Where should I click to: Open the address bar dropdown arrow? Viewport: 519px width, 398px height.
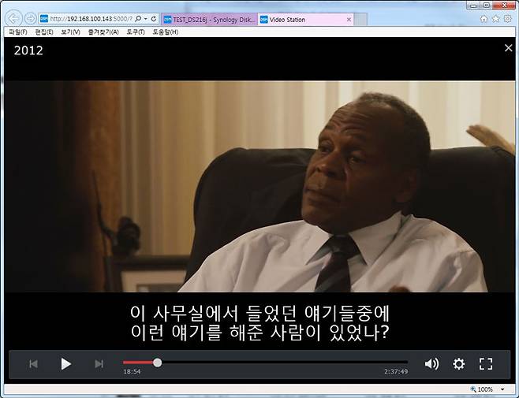146,19
